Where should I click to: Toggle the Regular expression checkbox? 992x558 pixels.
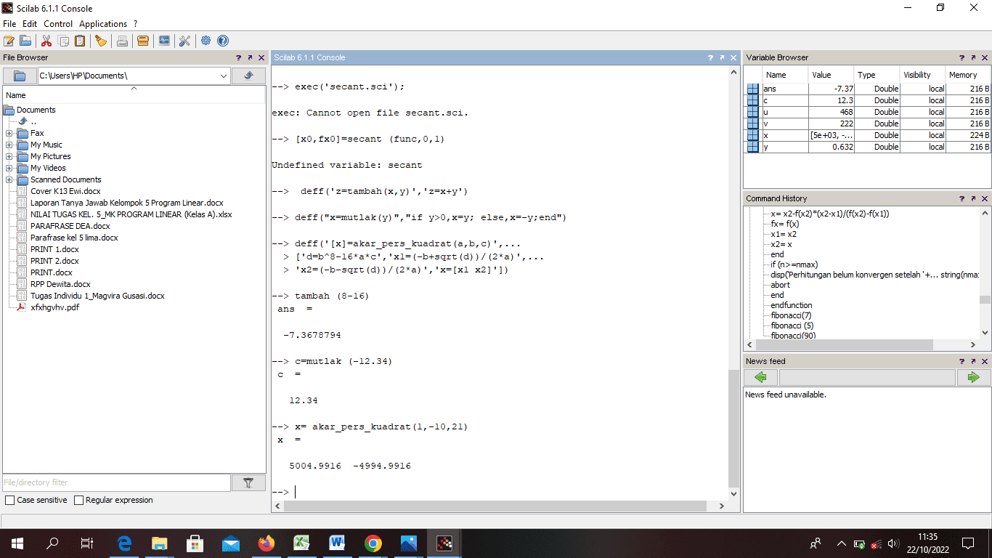pos(79,500)
